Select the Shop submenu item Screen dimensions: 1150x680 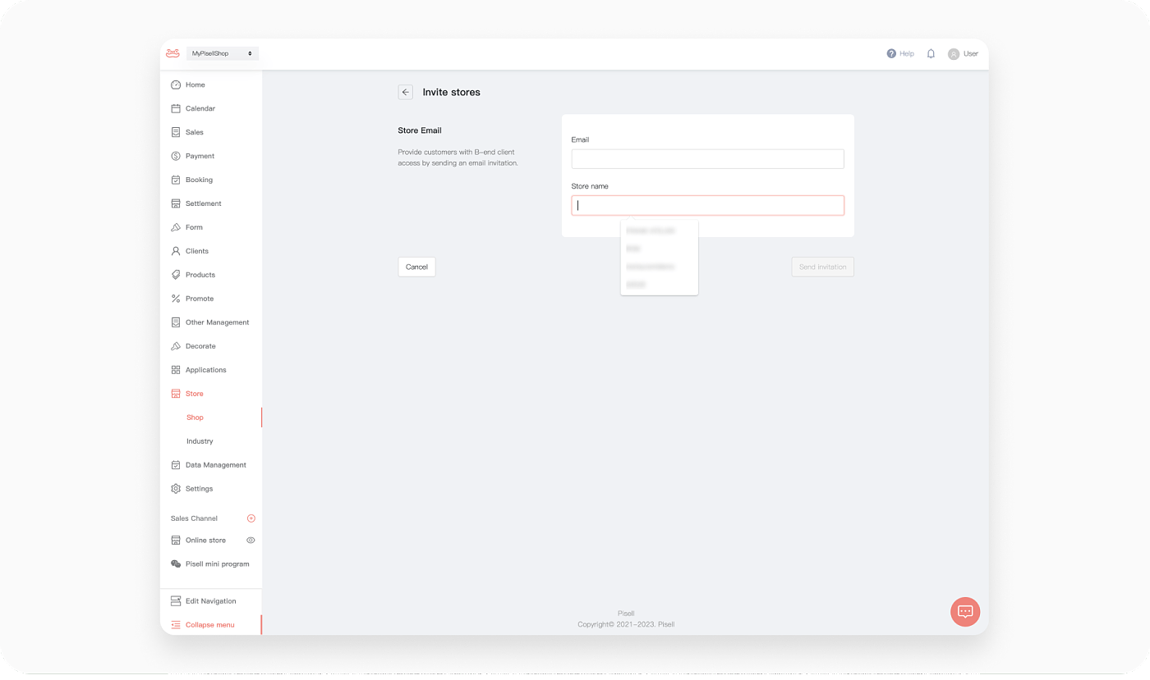point(195,418)
